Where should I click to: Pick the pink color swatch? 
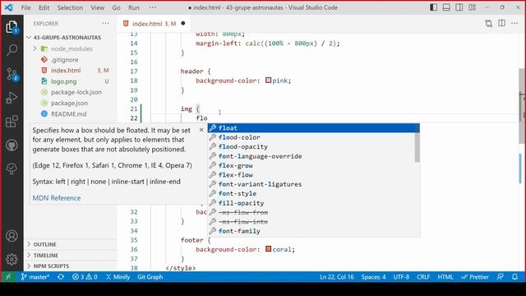(x=269, y=81)
